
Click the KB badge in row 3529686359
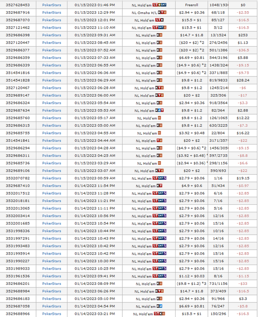pyautogui.click(x=159, y=58)
